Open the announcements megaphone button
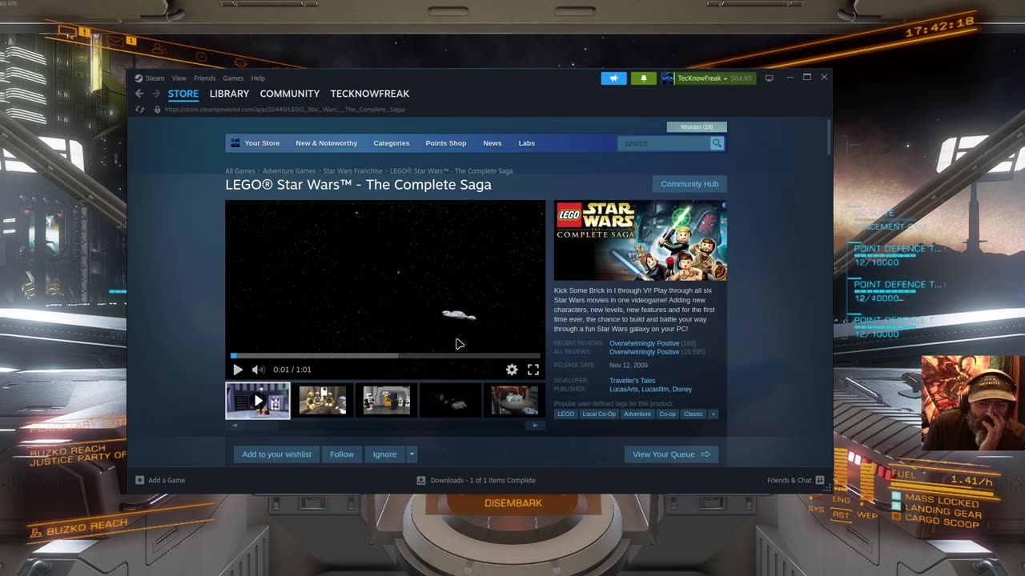The width and height of the screenshot is (1025, 576). pyautogui.click(x=613, y=78)
